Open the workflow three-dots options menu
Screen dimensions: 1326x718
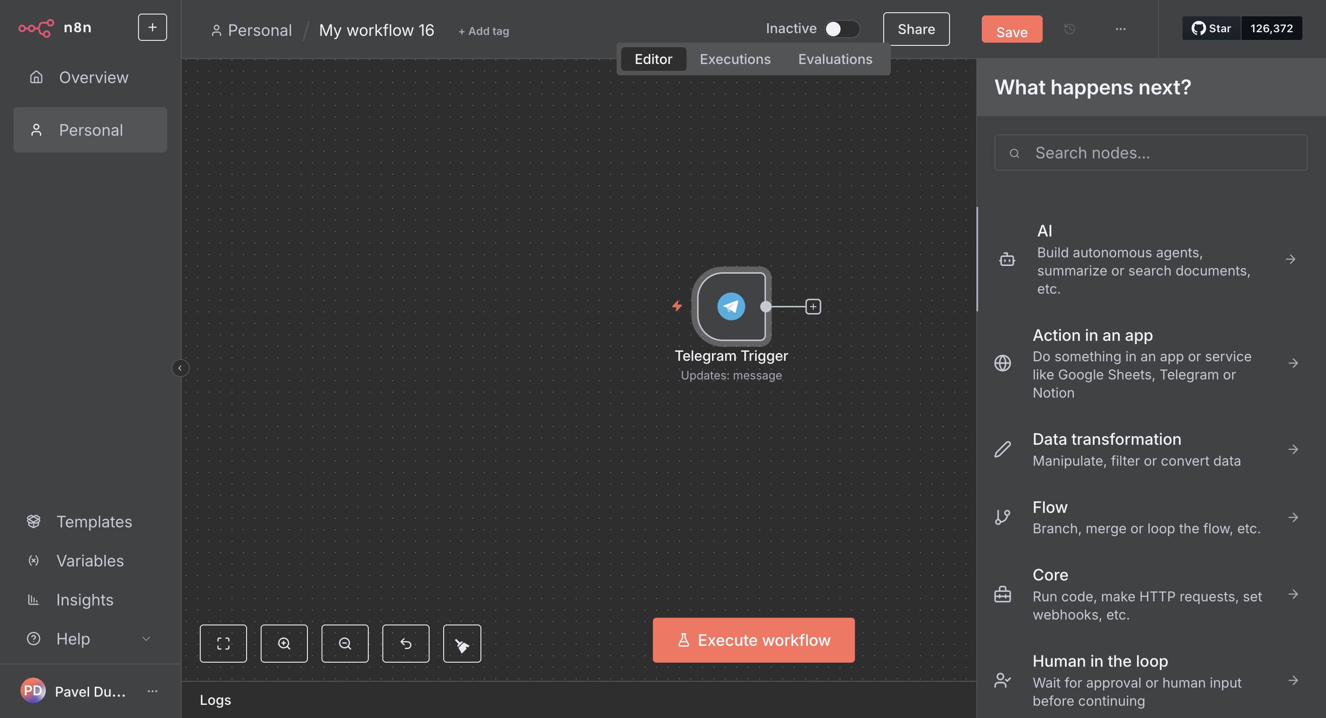[x=1121, y=30]
